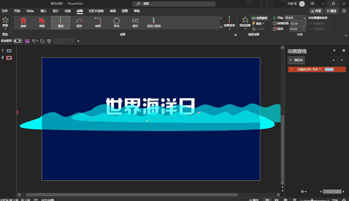Open animation group dialog launcher
Viewport: 349px width, 201px height.
(235, 35)
